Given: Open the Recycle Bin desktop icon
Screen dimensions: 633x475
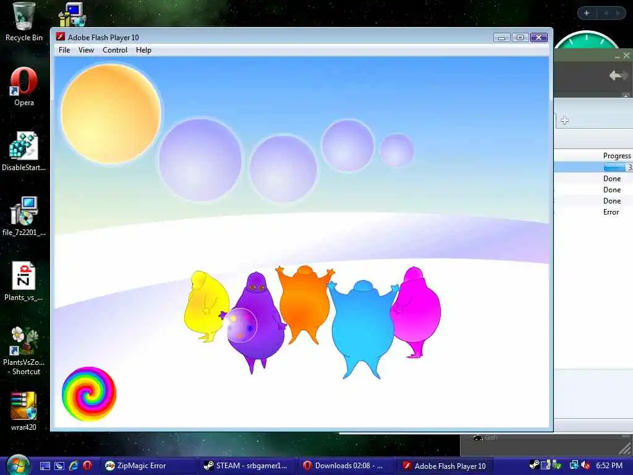Looking at the screenshot, I should pos(24,22).
